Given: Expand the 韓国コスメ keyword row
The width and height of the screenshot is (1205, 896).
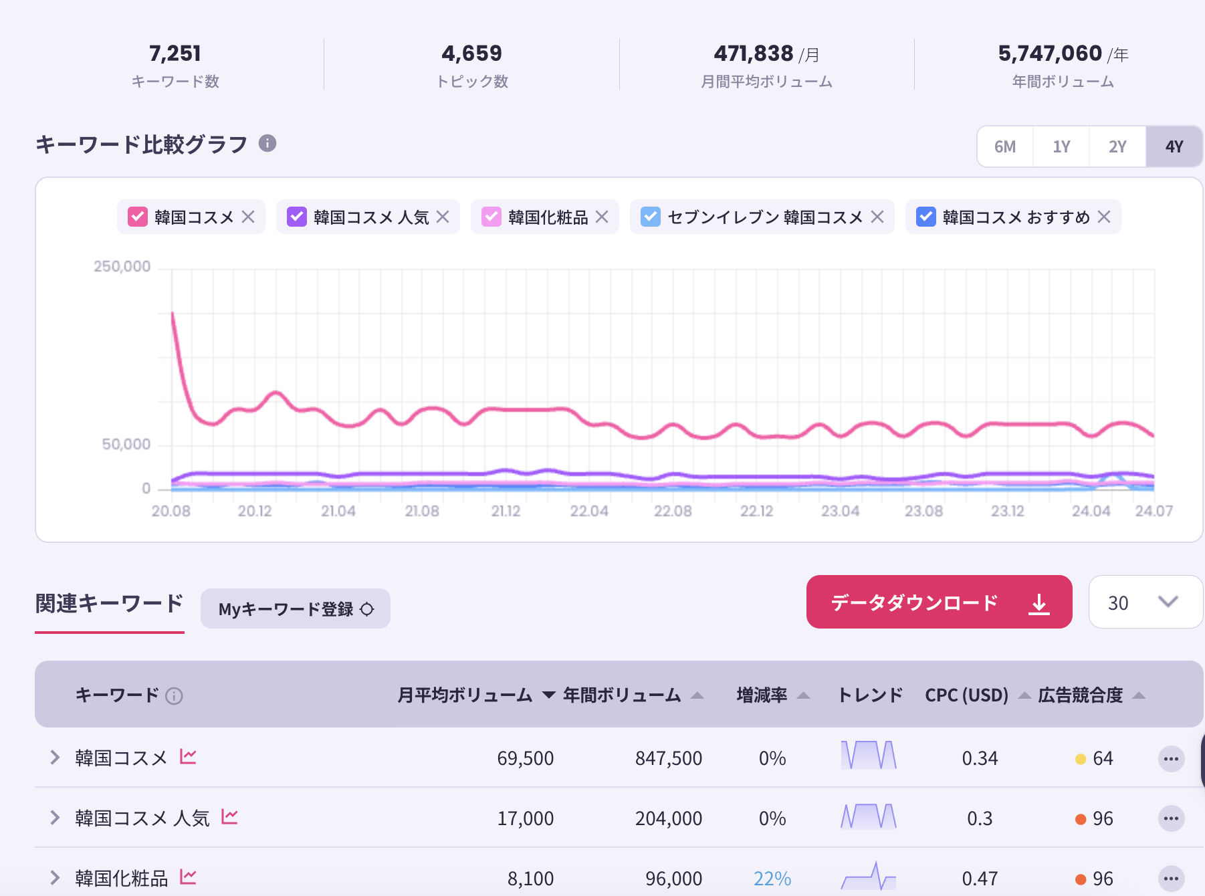Looking at the screenshot, I should pyautogui.click(x=55, y=758).
